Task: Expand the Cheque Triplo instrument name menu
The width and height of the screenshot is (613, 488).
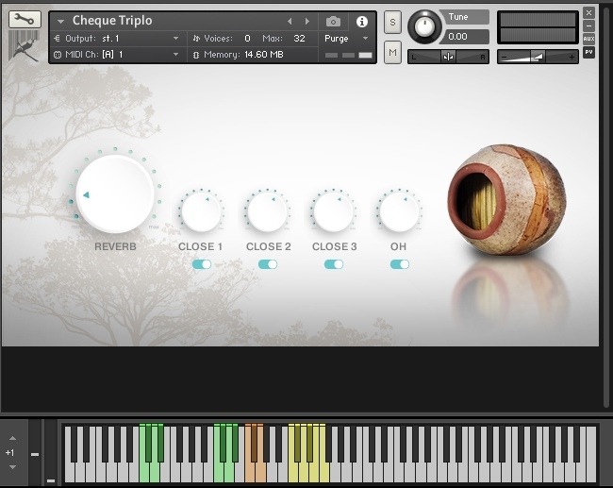Action: (61, 21)
